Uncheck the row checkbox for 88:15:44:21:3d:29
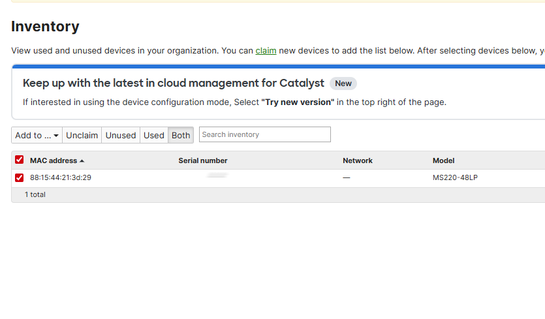The height and width of the screenshot is (319, 545). pyautogui.click(x=20, y=177)
